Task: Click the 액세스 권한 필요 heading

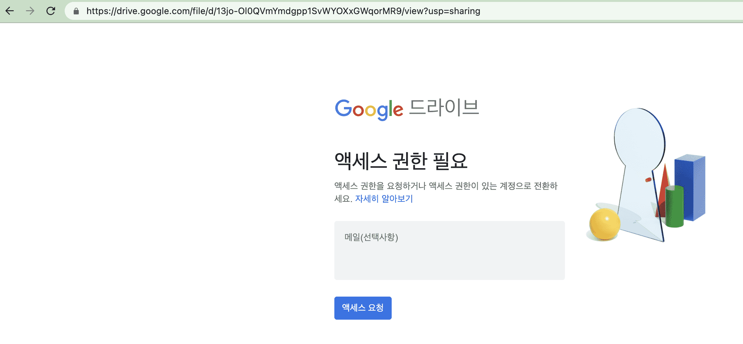Action: [x=401, y=161]
